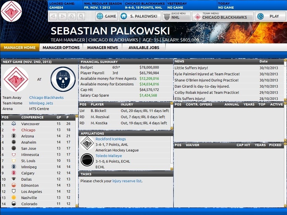This screenshot has height=215, width=287.
Task: Open the GAME menu
Action: tap(107, 16)
